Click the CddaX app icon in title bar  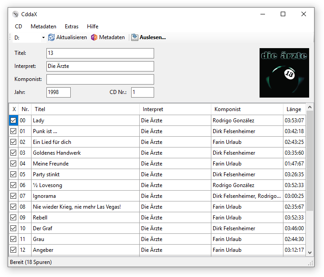pos(16,14)
